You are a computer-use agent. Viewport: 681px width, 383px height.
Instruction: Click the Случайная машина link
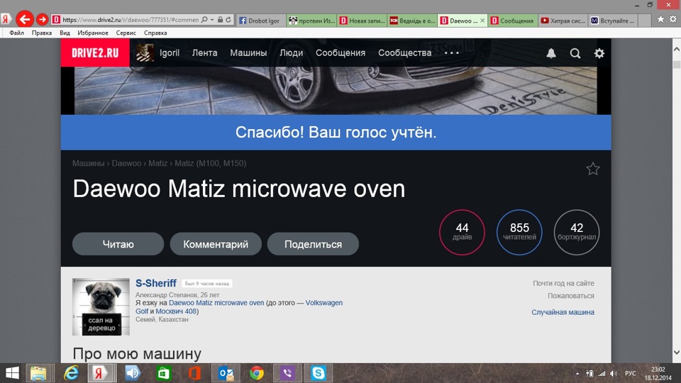[563, 312]
